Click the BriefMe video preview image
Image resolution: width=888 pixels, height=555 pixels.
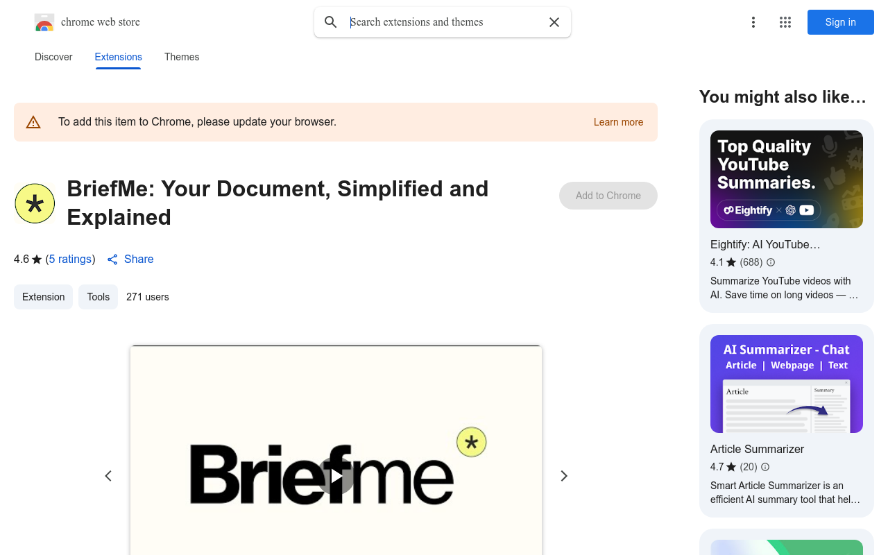[336, 450]
